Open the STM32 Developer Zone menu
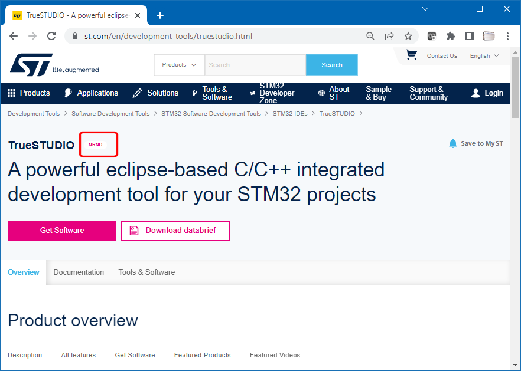The image size is (521, 371). pos(272,93)
